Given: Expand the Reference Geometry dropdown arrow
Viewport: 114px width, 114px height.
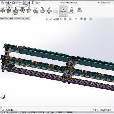Looking at the screenshot, I should (29, 15).
